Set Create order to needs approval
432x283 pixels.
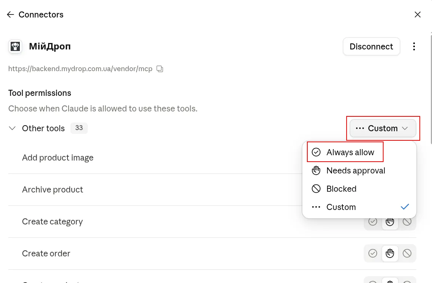390,253
